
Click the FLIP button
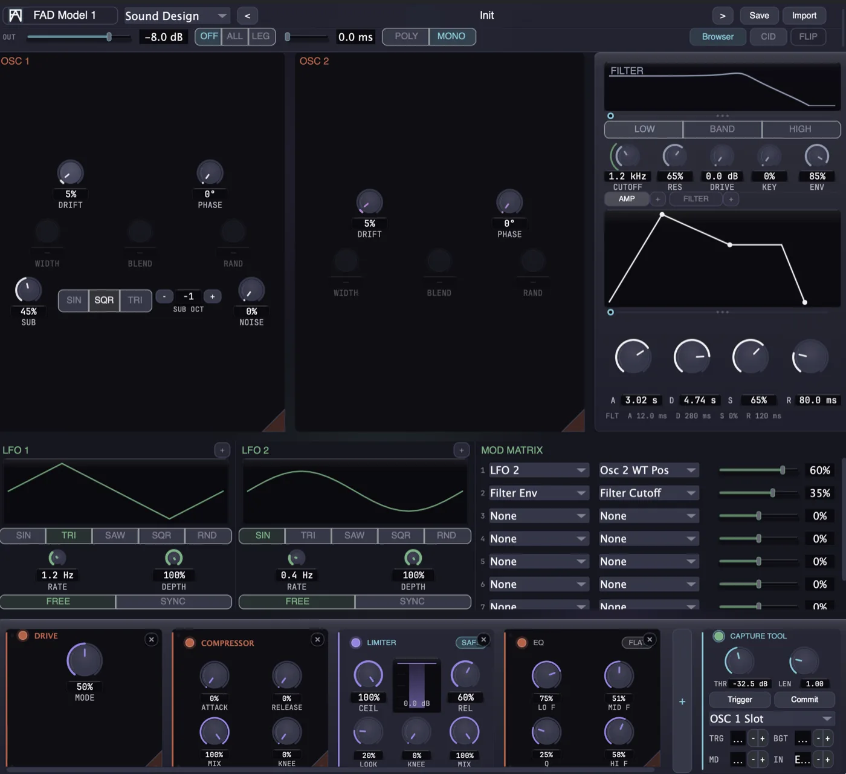(808, 37)
